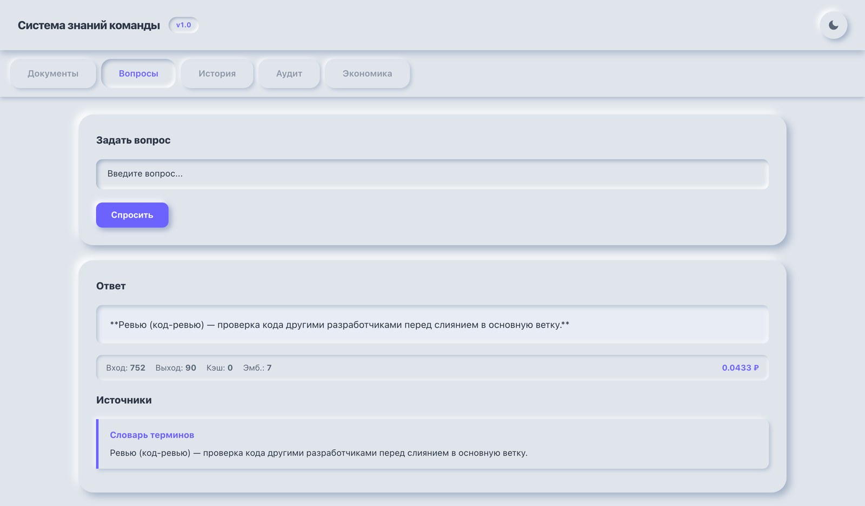Click the 0.0433 ₽ cost value
The width and height of the screenshot is (865, 506).
point(740,368)
